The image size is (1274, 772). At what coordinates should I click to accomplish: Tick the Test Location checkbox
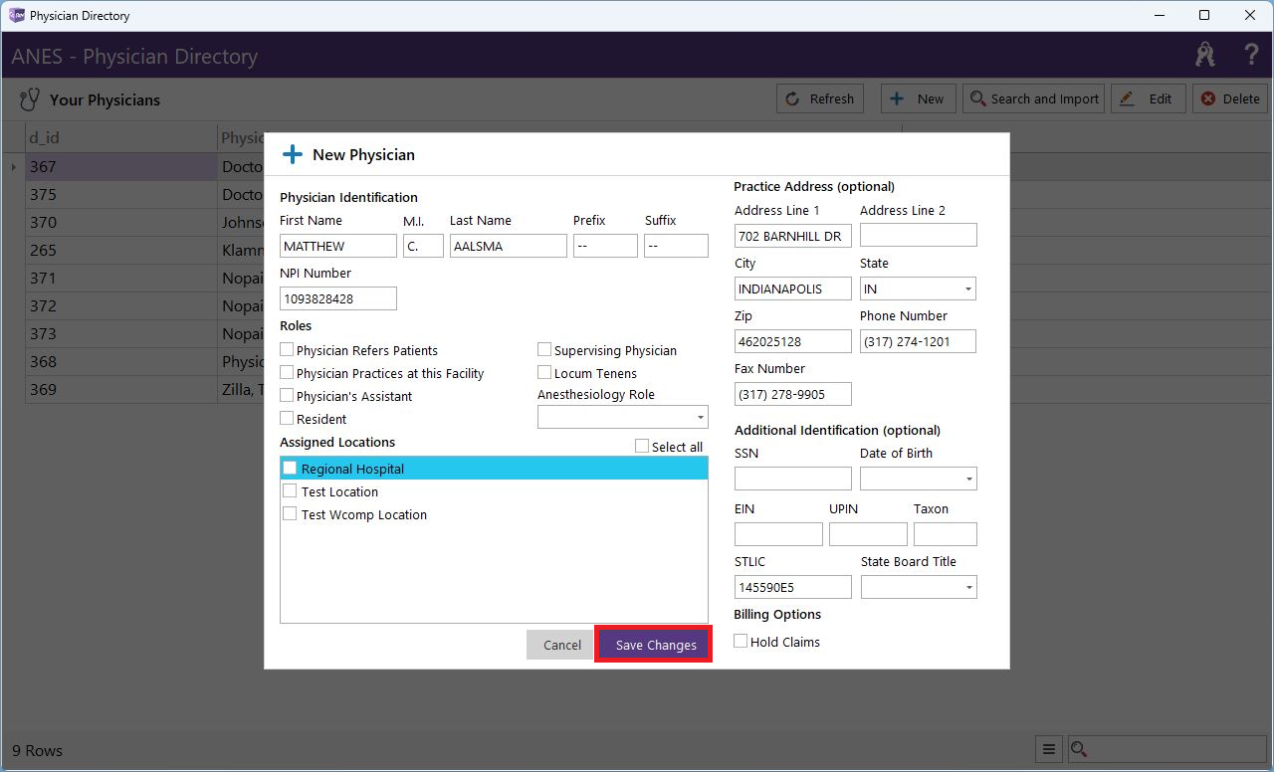coord(290,490)
